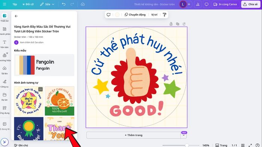Screen dimensions: 262x147
Task: Adjust the zoom slider
Action: [x=187, y=146]
